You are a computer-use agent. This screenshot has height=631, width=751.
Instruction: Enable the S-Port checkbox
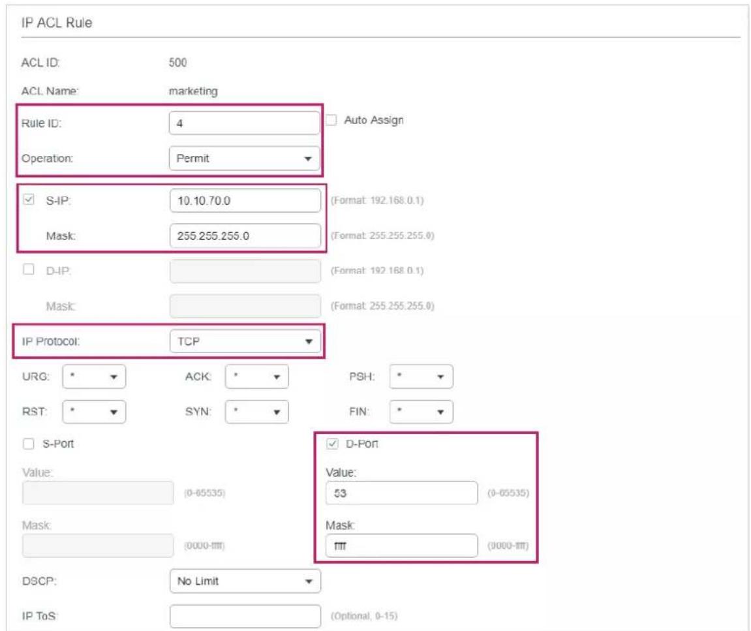click(29, 444)
